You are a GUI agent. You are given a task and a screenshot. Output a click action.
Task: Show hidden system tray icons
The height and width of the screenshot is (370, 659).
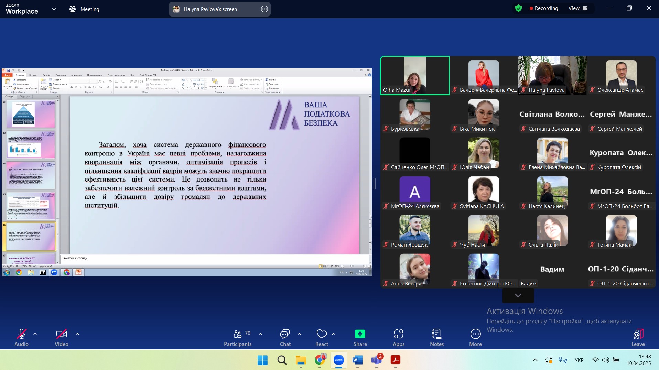point(535,360)
